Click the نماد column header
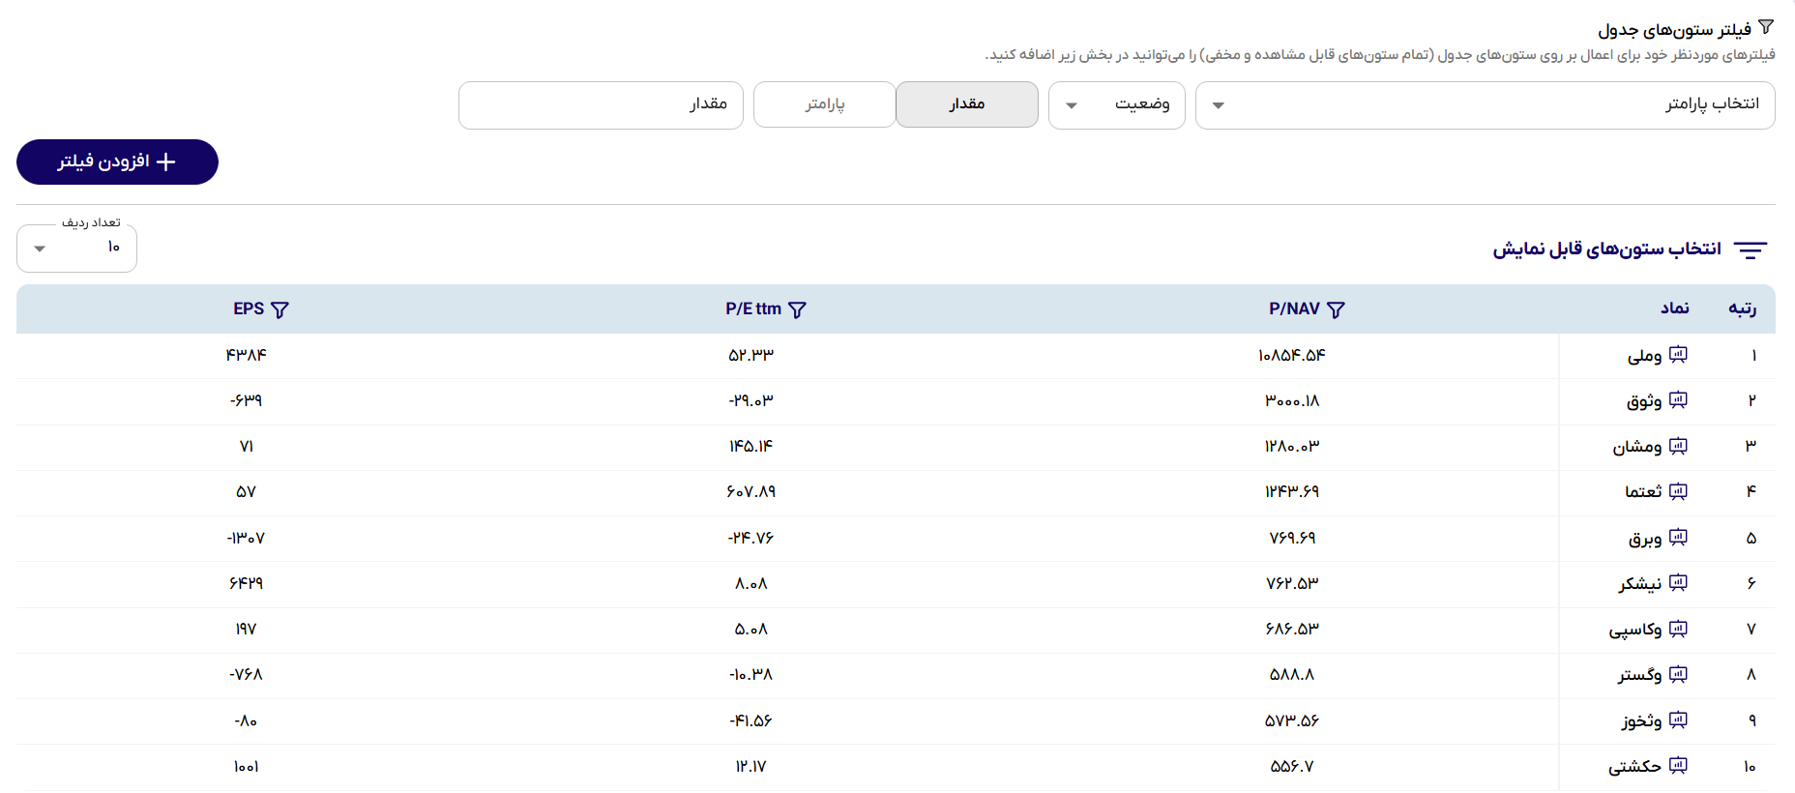This screenshot has width=1795, height=793. [x=1675, y=308]
